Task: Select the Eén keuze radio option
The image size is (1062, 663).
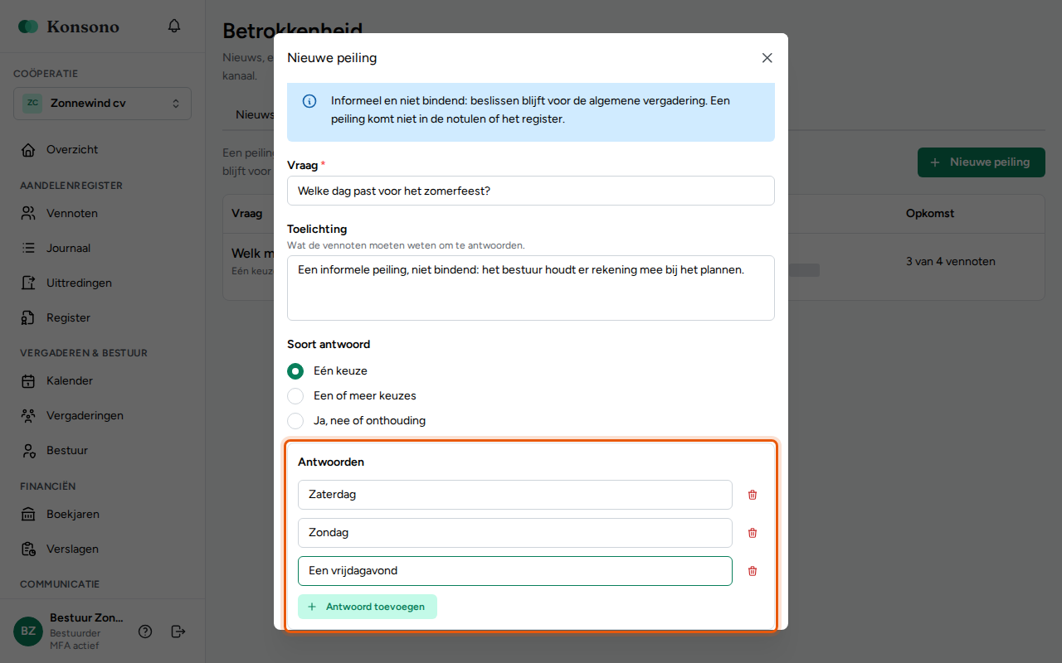Action: [295, 371]
